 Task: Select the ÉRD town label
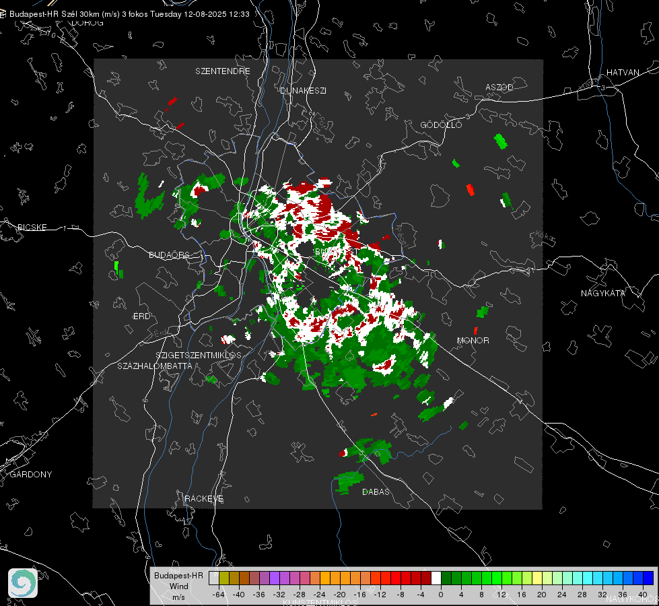tap(141, 316)
